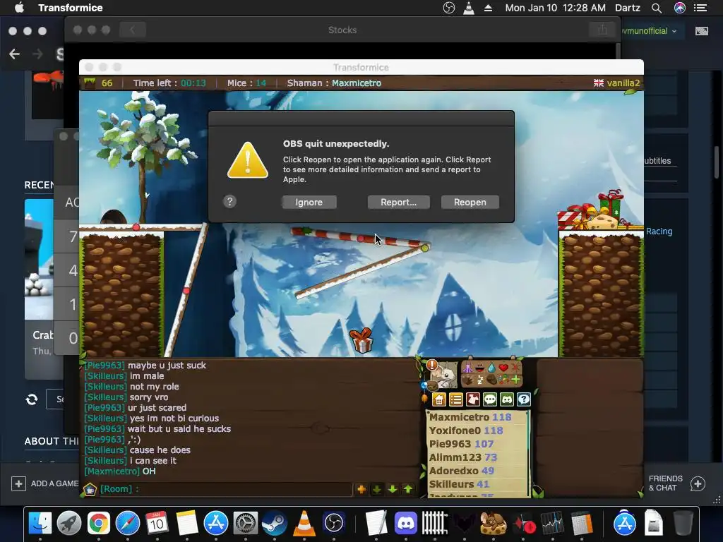Open System Preferences from the Dock
723x542 pixels.
tap(245, 523)
